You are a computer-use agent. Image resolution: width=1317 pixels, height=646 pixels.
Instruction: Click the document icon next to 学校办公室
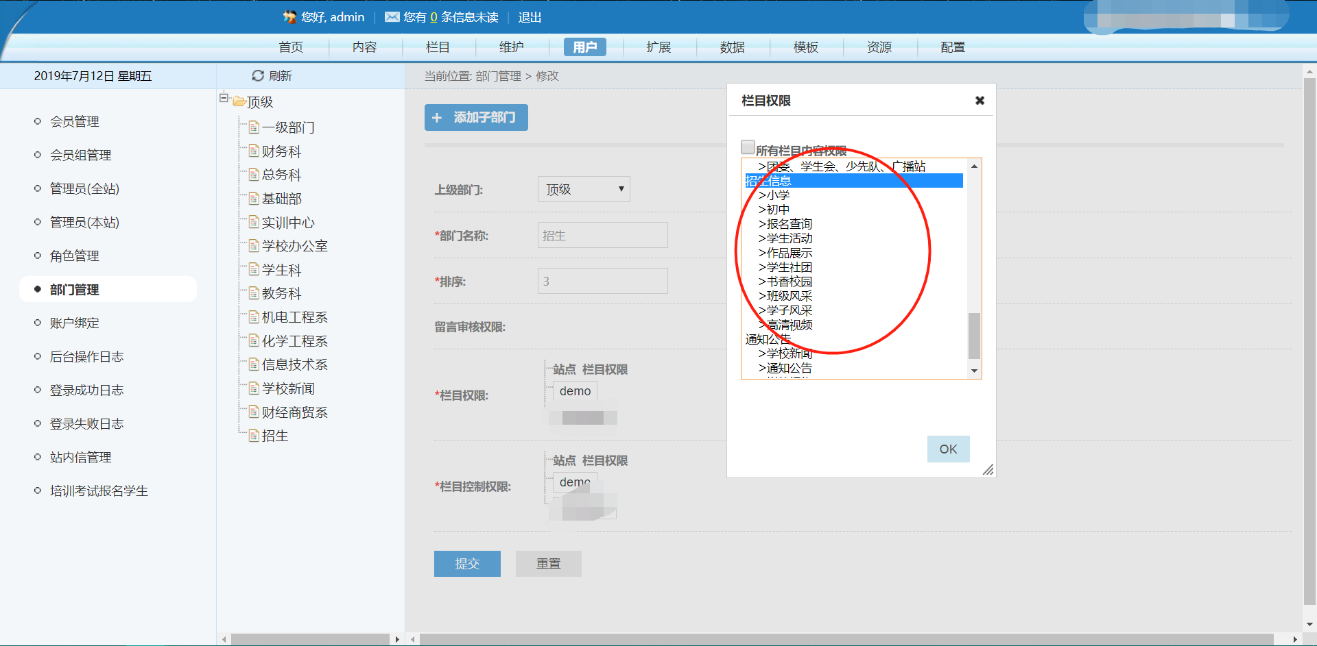click(x=254, y=245)
